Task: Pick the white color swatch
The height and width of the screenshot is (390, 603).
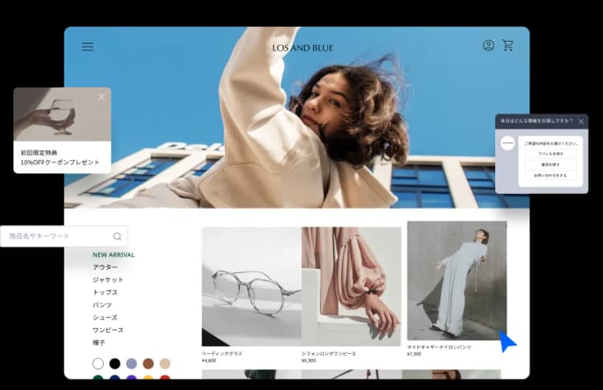Action: tap(98, 363)
